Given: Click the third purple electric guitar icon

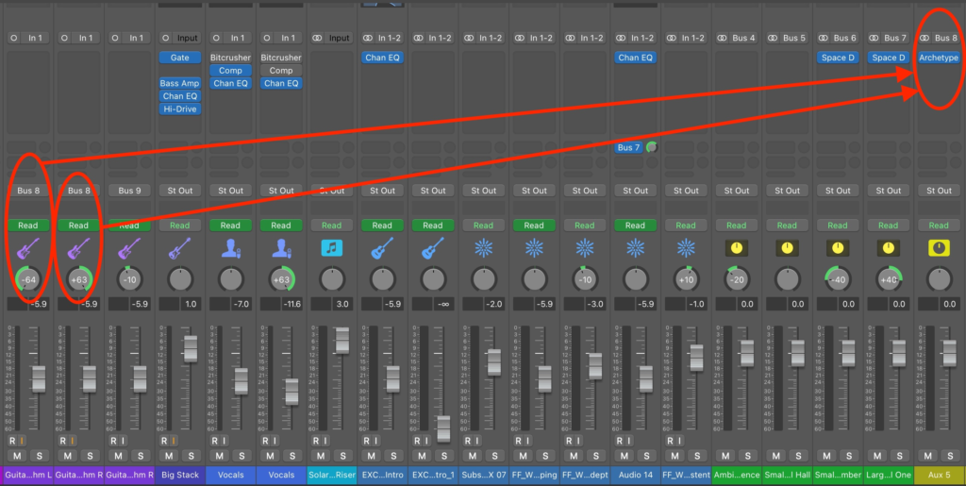Looking at the screenshot, I should (129, 248).
